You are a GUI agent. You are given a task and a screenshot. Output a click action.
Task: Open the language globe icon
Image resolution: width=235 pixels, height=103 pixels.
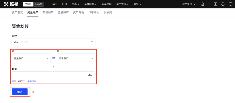(x=230, y=4)
